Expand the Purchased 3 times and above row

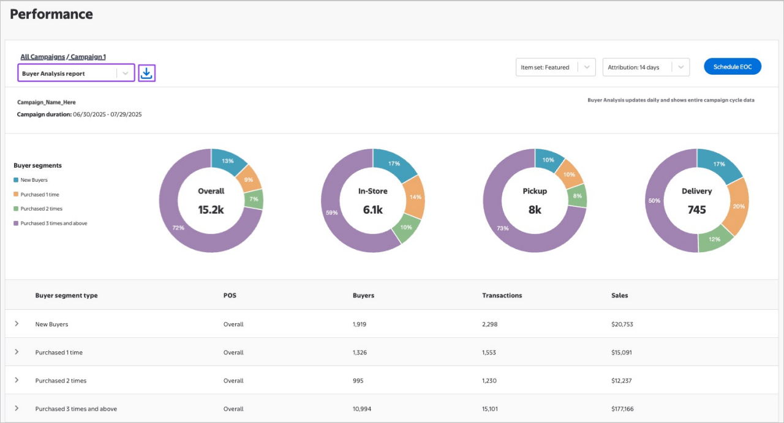coord(17,408)
